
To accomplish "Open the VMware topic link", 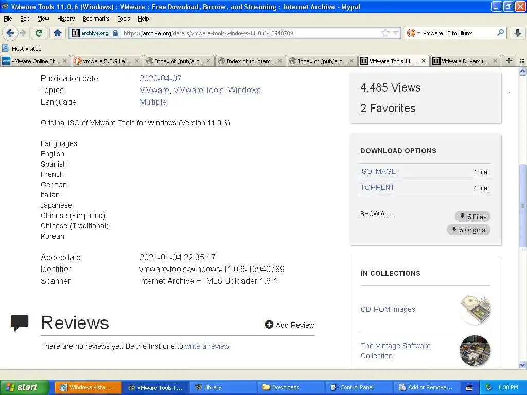I will coord(154,90).
